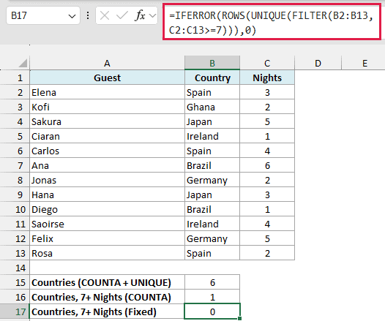This screenshot has height=321, width=385.
Task: Select Countries (COUNTA + UNIQUE) label cell
Action: pyautogui.click(x=107, y=282)
